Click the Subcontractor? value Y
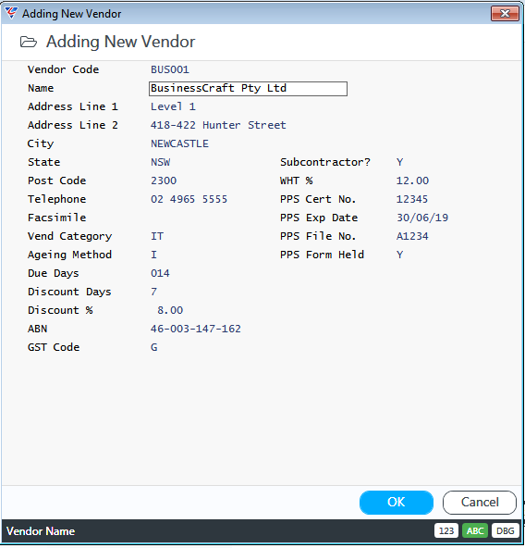The image size is (525, 548). [399, 162]
